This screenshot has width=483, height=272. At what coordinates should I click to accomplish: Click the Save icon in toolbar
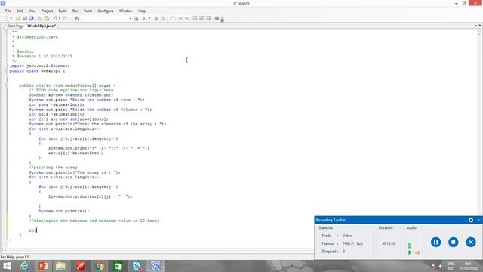click(x=25, y=18)
